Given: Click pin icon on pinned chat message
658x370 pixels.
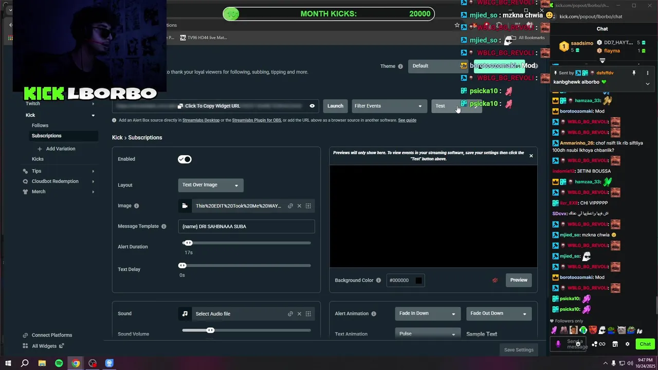Looking at the screenshot, I should [x=634, y=73].
